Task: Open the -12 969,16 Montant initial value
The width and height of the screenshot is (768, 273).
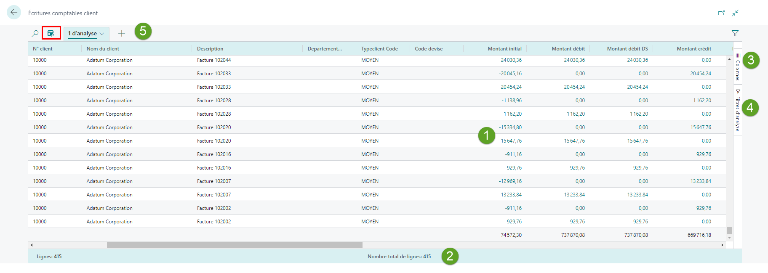Action: pyautogui.click(x=510, y=181)
